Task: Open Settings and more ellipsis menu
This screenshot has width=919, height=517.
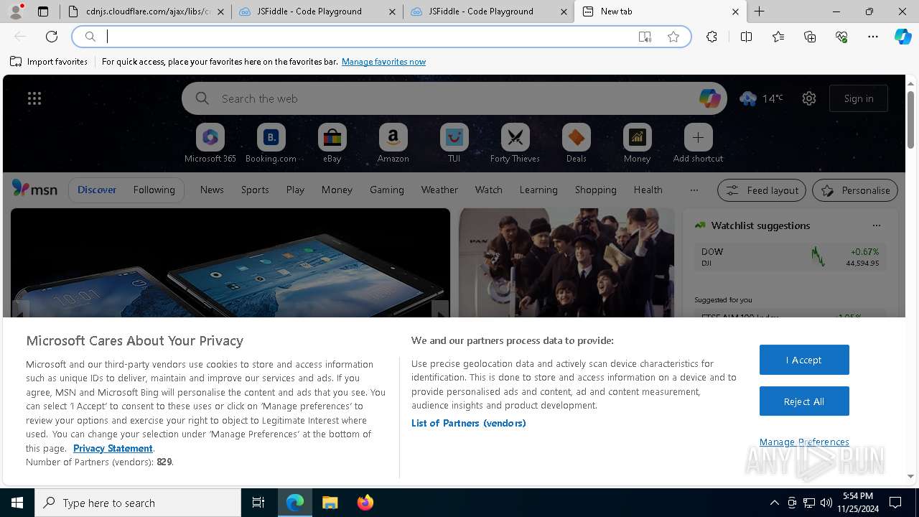Action: (873, 37)
